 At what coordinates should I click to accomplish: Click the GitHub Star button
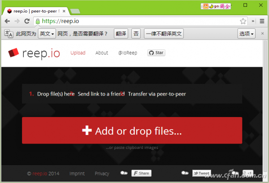click(156, 53)
